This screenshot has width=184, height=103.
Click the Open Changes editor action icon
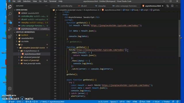click(x=168, y=6)
